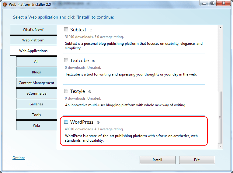Show All web applications category
Viewport: 233px width, 173px height.
coord(37,62)
